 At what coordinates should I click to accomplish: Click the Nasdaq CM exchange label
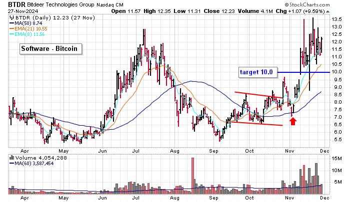tap(110, 4)
